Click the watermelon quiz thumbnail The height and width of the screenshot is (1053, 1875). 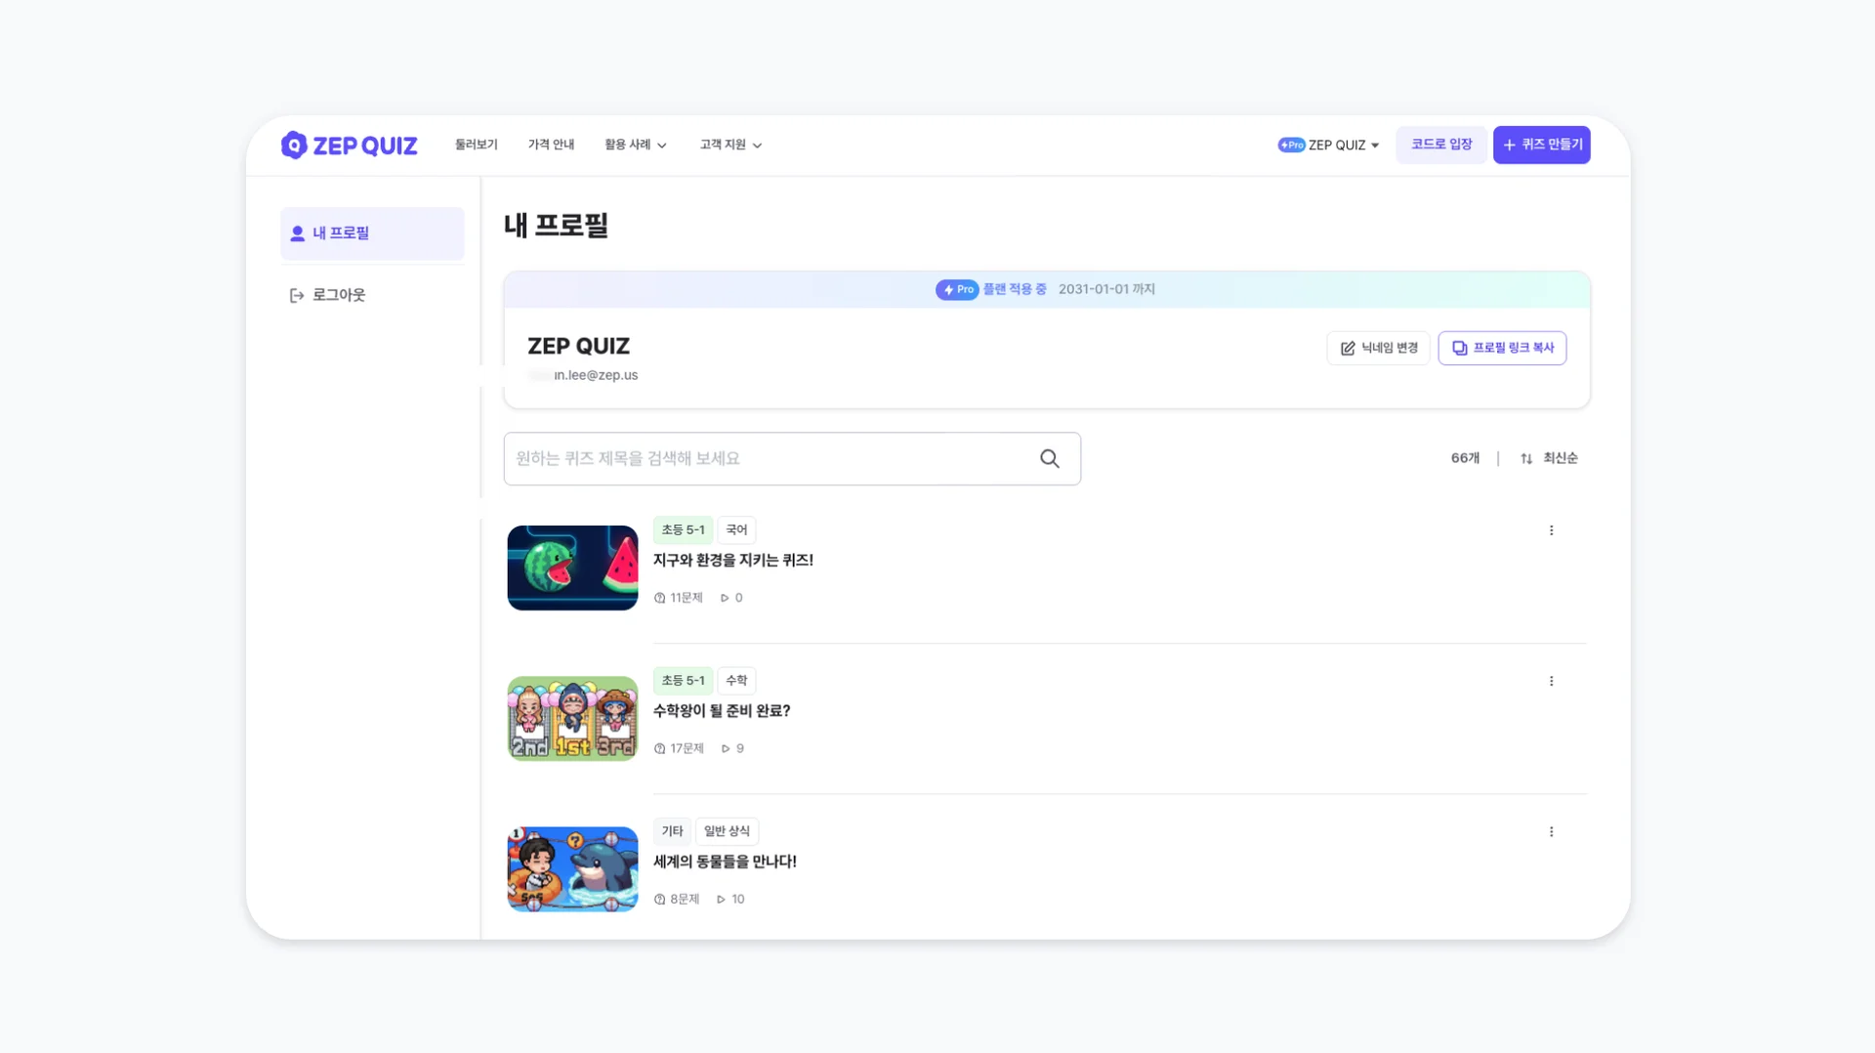pyautogui.click(x=572, y=568)
